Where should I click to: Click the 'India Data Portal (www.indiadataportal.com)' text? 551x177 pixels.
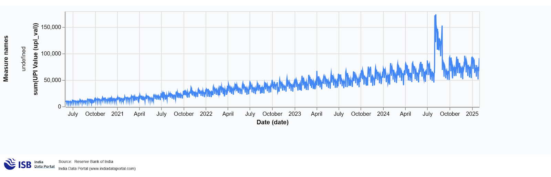click(x=97, y=169)
